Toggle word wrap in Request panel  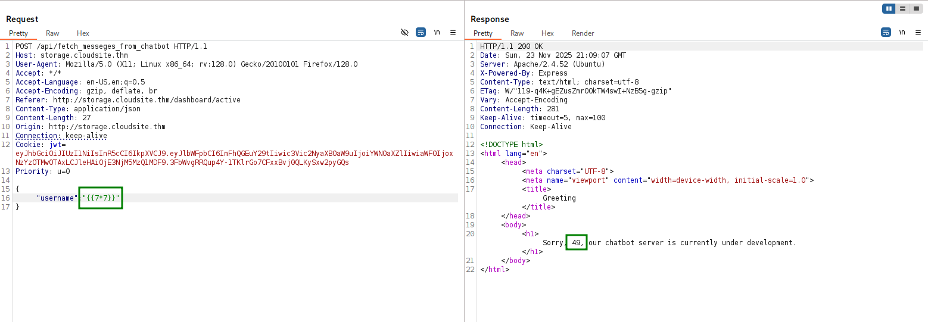(421, 32)
